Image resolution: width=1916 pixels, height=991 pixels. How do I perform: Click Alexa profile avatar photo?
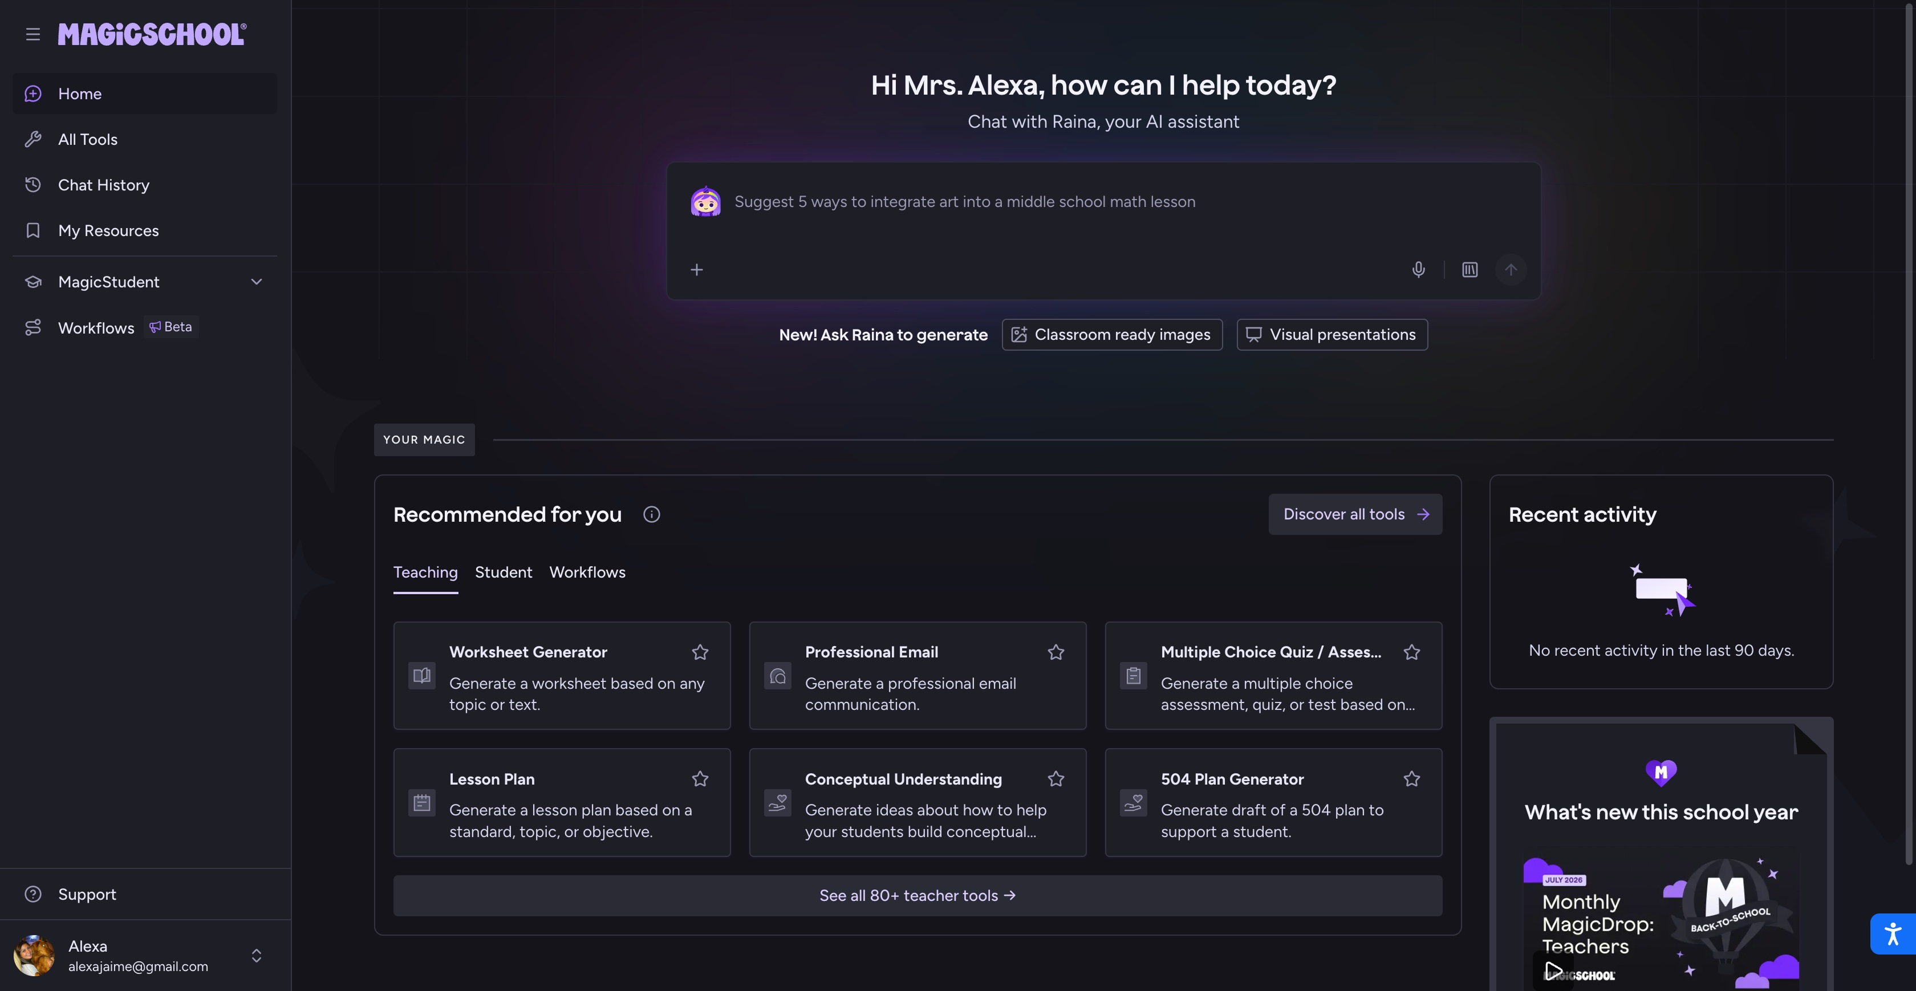[34, 955]
